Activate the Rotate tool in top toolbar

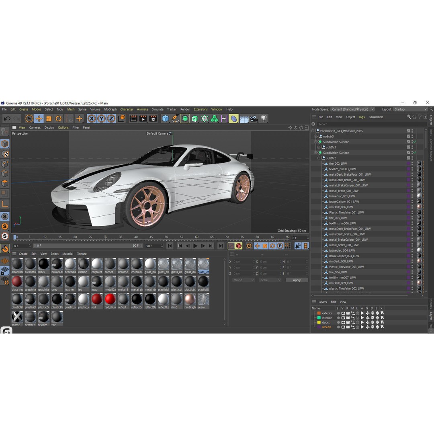pos(59,119)
